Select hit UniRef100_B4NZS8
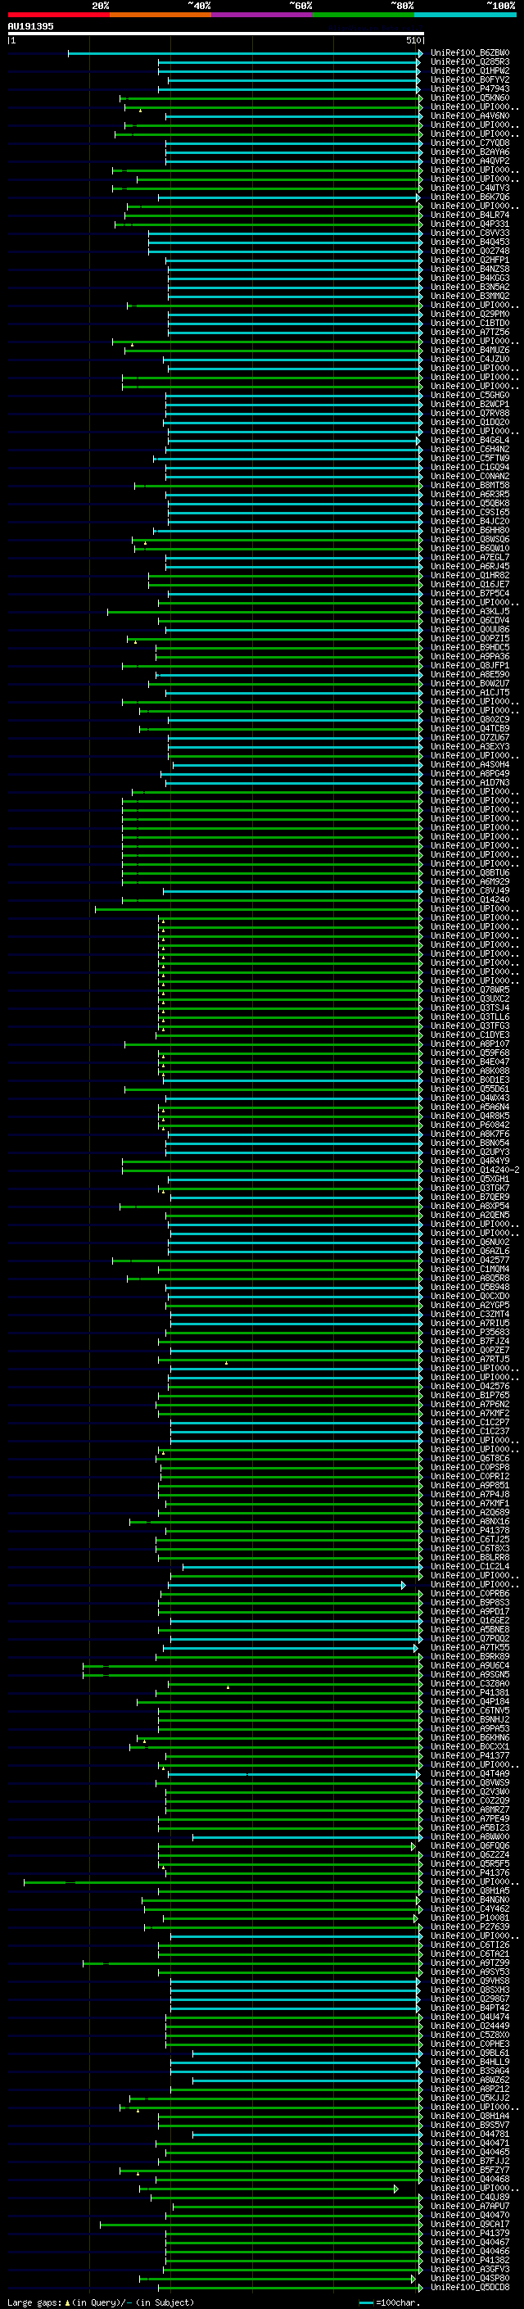Image resolution: width=524 pixels, height=2309 pixels. [470, 269]
